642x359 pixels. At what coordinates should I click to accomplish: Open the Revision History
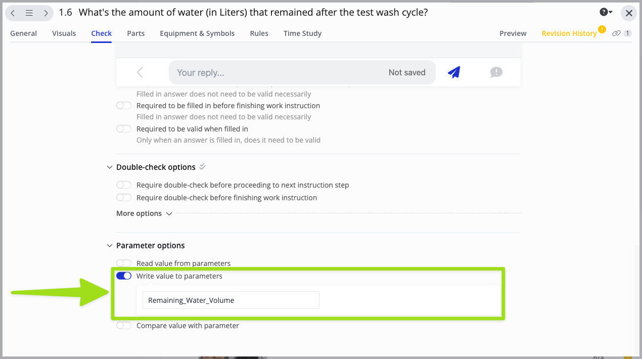point(568,33)
